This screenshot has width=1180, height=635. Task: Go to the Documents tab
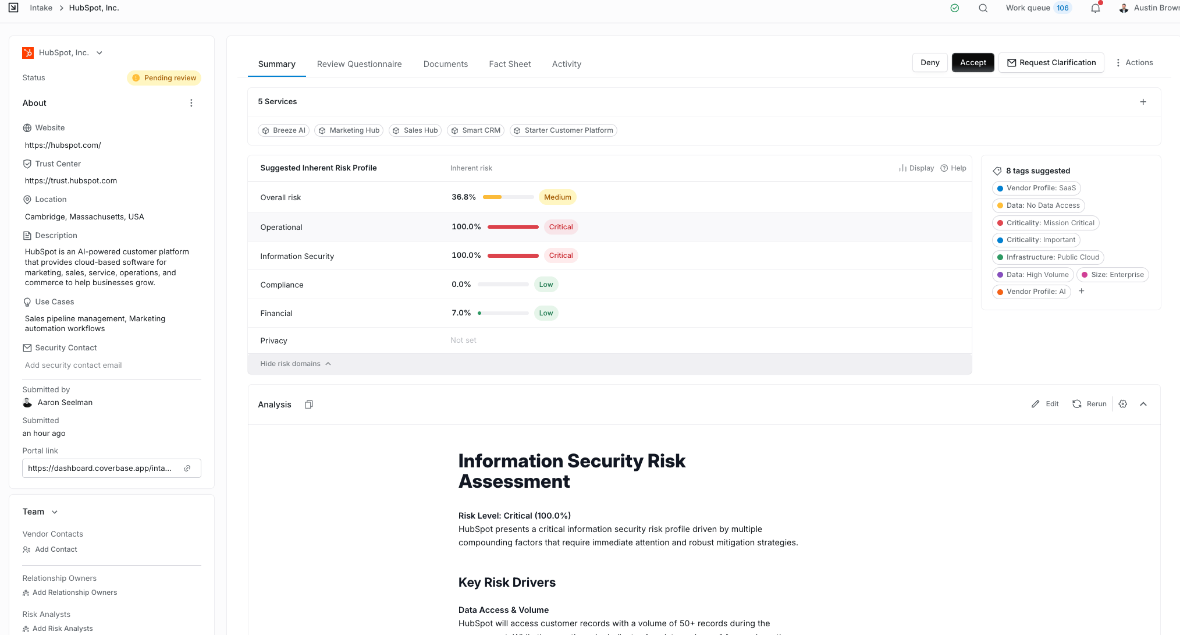click(x=446, y=64)
